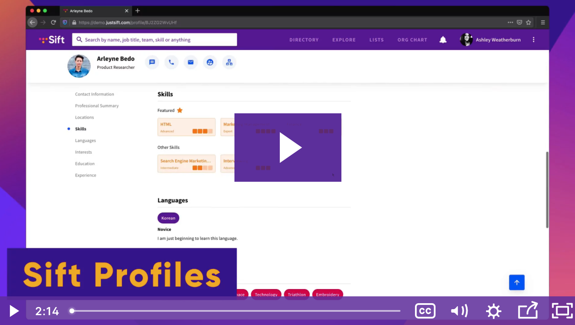This screenshot has height=325, width=575.
Task: Open the browser hamburger menu
Action: 542,22
